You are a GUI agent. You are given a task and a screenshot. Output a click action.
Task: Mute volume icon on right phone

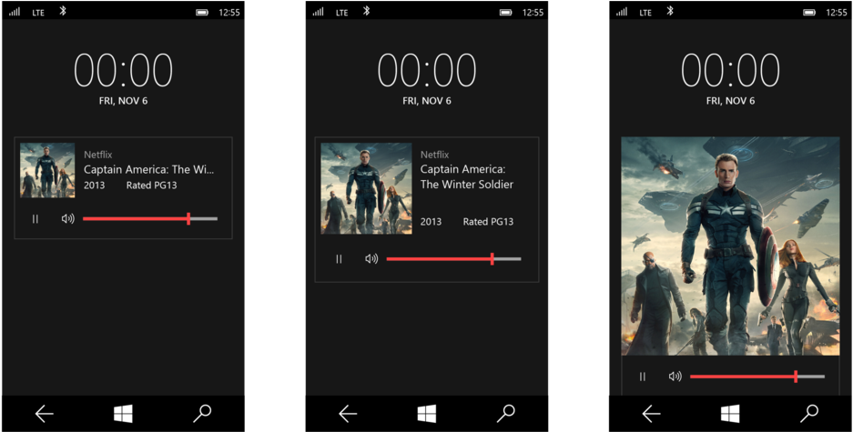point(675,377)
